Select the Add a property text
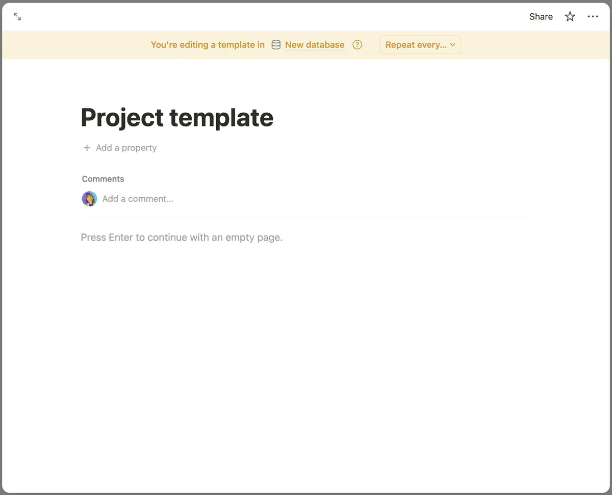Viewport: 612px width, 495px height. 126,148
